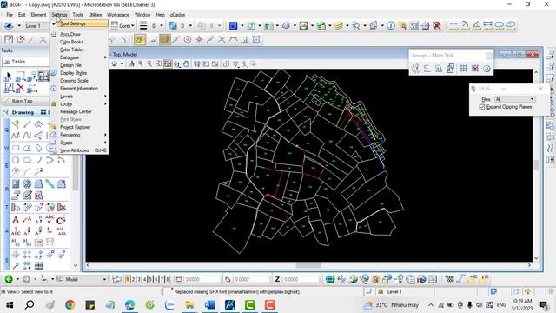Open Google Chrome from taskbar
Viewport: 556px width, 313px height.
[69, 304]
